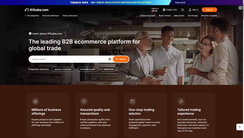Click the Tailored trading experience heading

click(189, 112)
